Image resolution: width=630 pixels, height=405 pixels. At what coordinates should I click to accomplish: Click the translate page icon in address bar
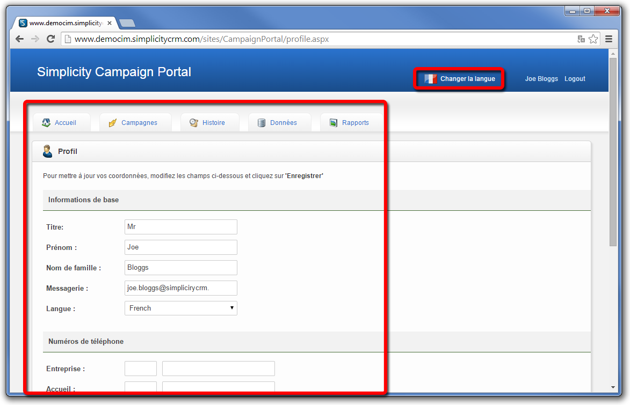point(581,39)
